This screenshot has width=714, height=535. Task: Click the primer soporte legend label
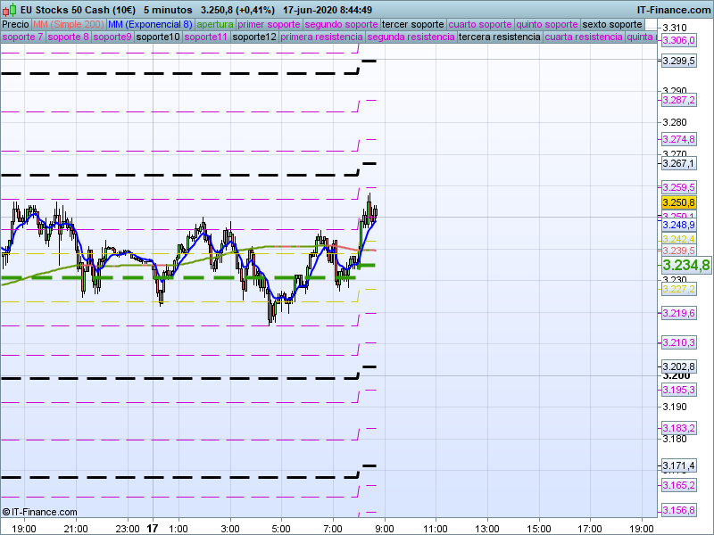click(x=269, y=24)
